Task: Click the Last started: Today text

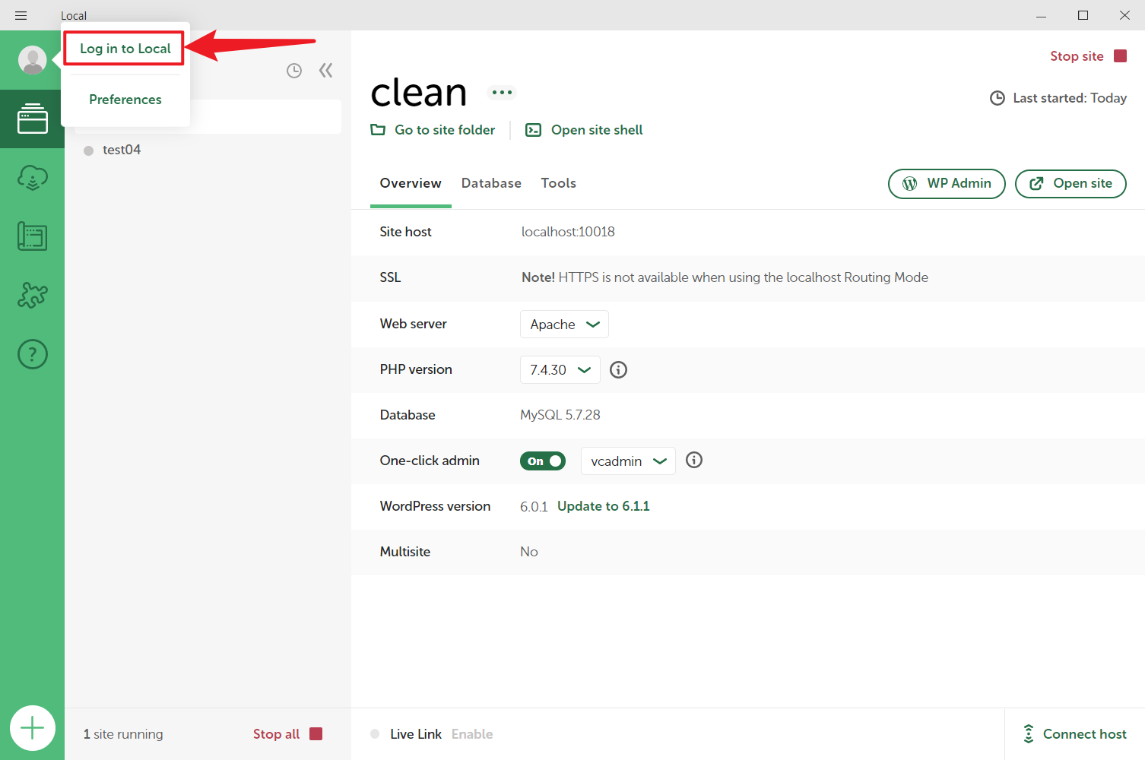Action: tap(1070, 98)
